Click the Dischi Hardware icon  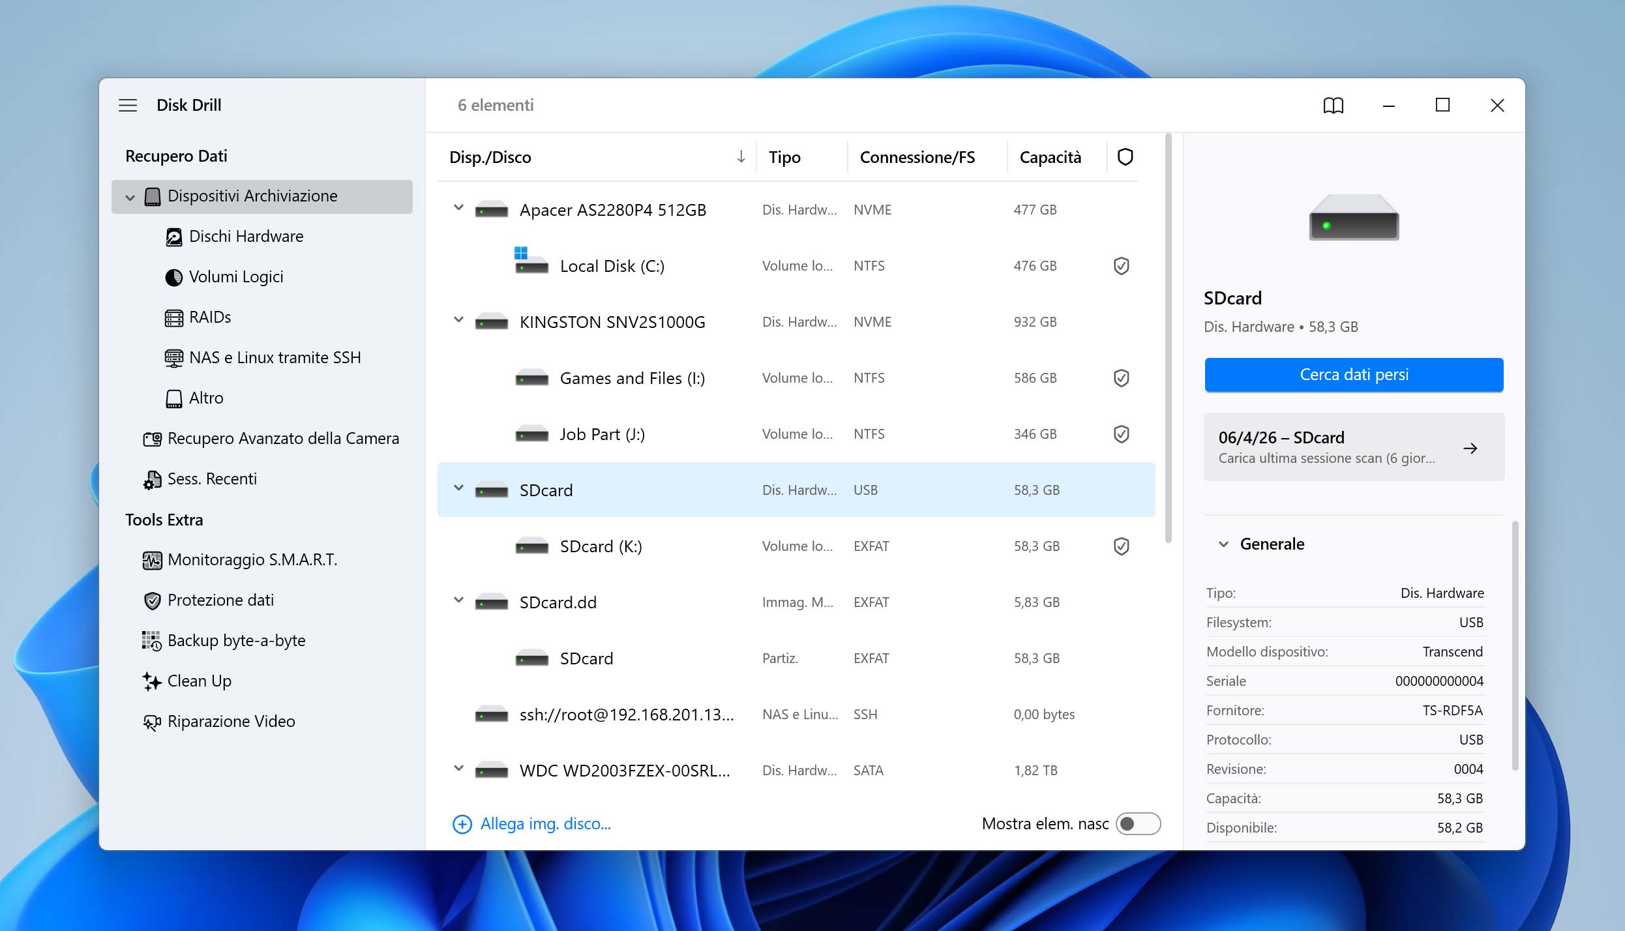click(x=173, y=237)
